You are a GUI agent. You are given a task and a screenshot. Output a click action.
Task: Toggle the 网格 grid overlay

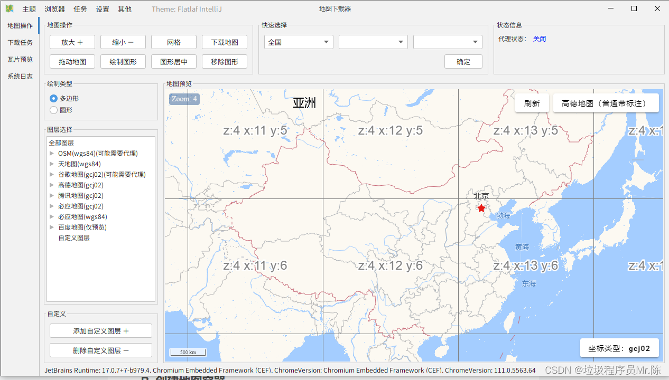tap(173, 42)
